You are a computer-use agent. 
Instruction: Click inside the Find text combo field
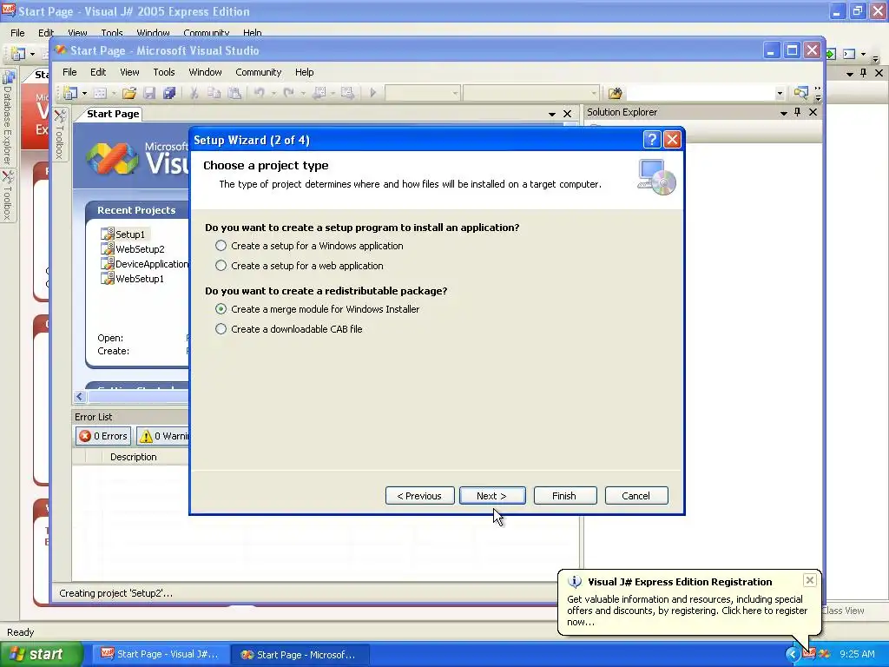701,93
